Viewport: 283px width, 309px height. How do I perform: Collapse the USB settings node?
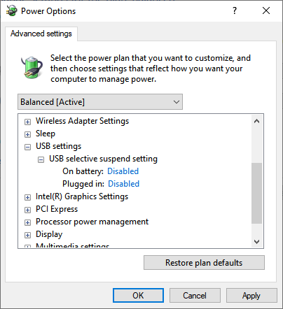(27, 147)
